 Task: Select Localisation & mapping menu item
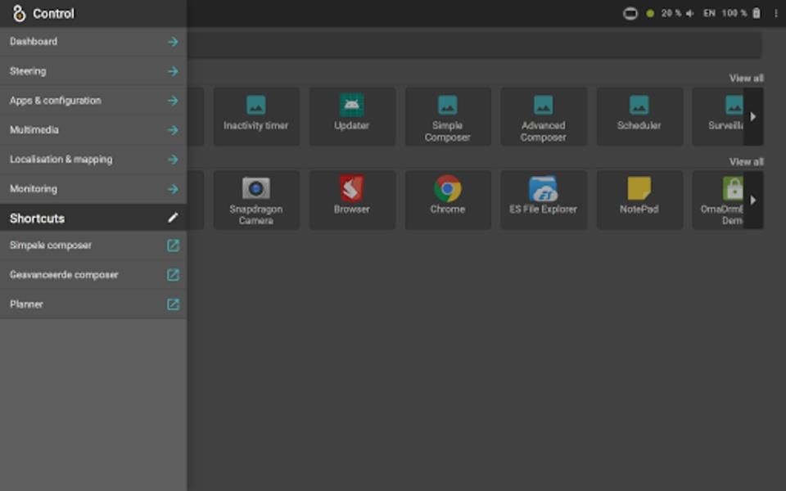coord(61,160)
